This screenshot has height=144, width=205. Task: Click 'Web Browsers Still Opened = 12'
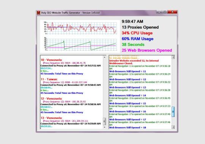[128, 80]
